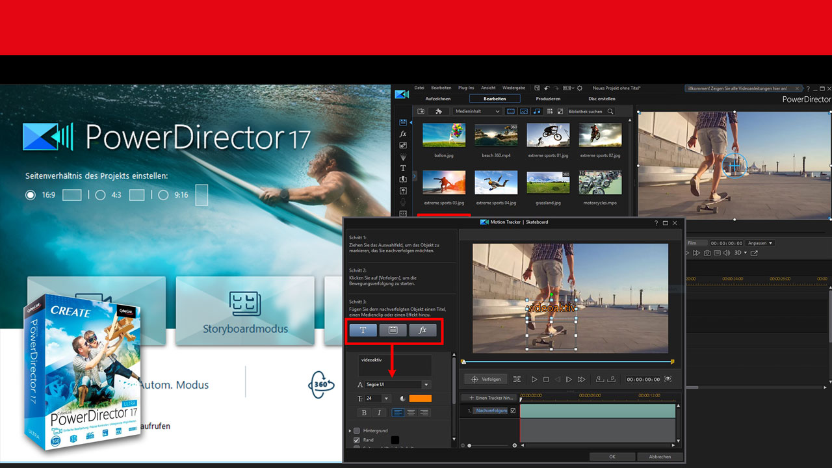Select the 4:3 aspect ratio option
Image resolution: width=832 pixels, height=468 pixels.
tap(101, 194)
